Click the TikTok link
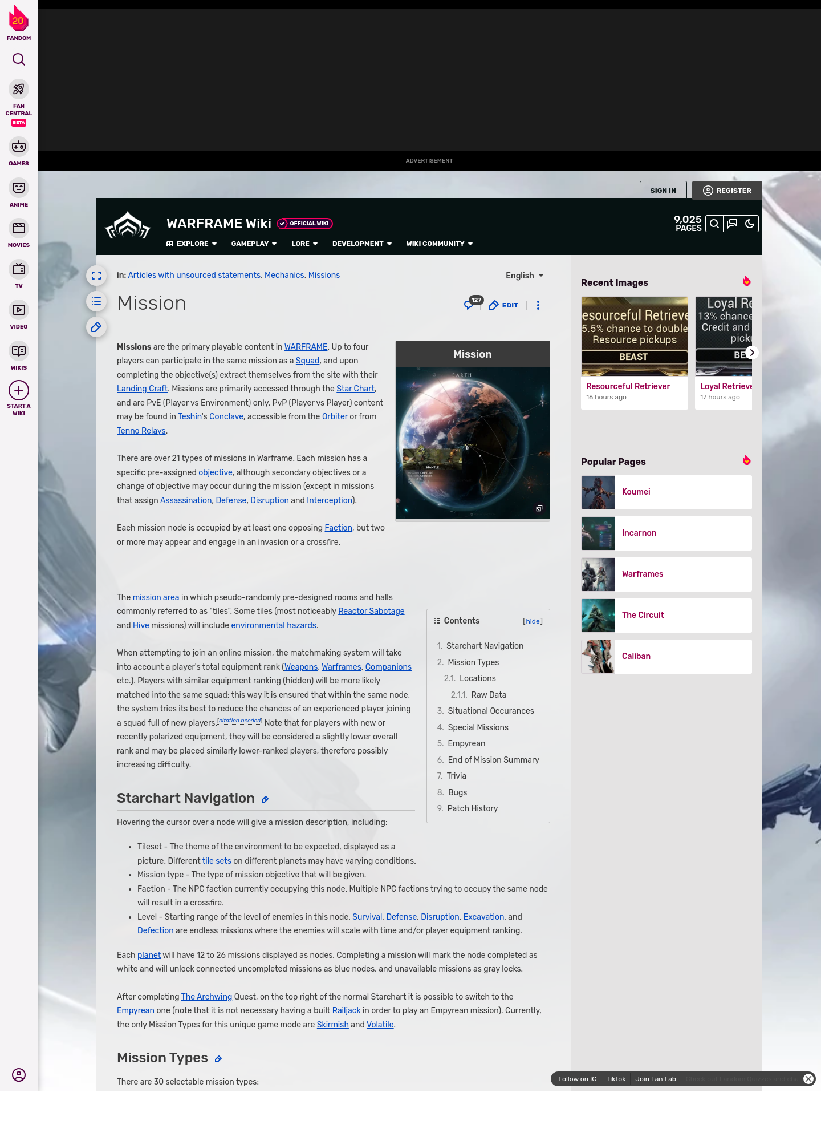Viewport: 821px width, 1141px height. click(616, 1079)
